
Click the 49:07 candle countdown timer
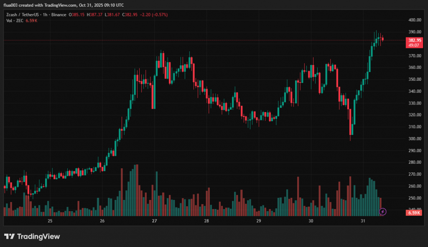tap(415, 45)
